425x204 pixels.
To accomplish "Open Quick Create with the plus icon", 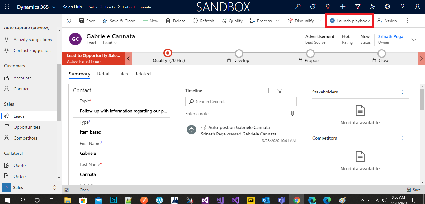I will pos(342,7).
